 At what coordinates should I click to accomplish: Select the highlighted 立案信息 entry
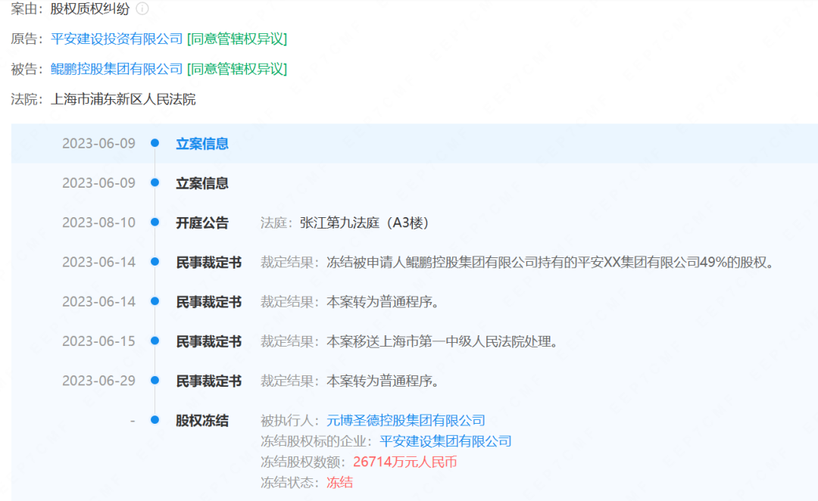(202, 143)
